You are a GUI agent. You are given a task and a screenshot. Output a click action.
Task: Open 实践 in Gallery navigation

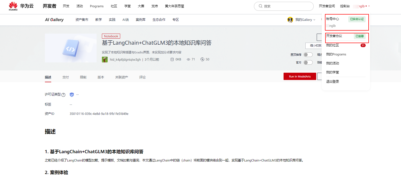point(112,20)
